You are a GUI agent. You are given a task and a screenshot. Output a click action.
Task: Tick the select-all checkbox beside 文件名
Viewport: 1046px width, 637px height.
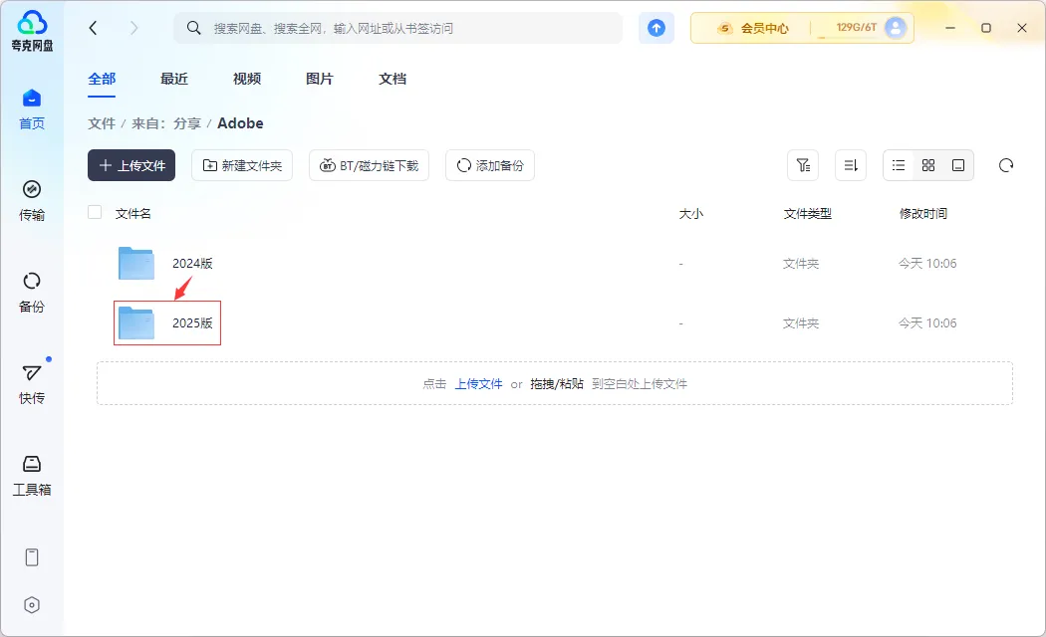95,213
